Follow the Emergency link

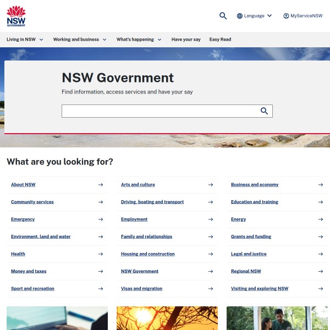(23, 219)
